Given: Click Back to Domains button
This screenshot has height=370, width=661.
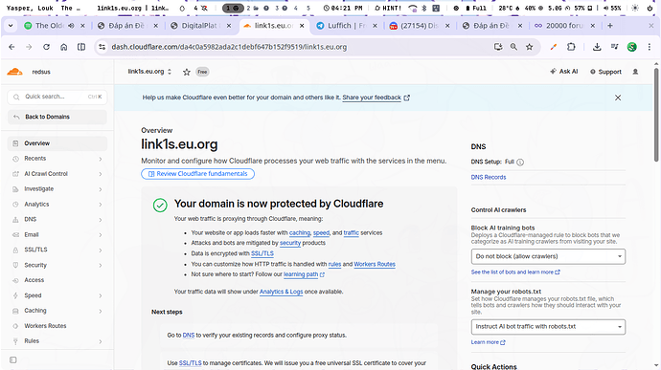Looking at the screenshot, I should pos(57,117).
